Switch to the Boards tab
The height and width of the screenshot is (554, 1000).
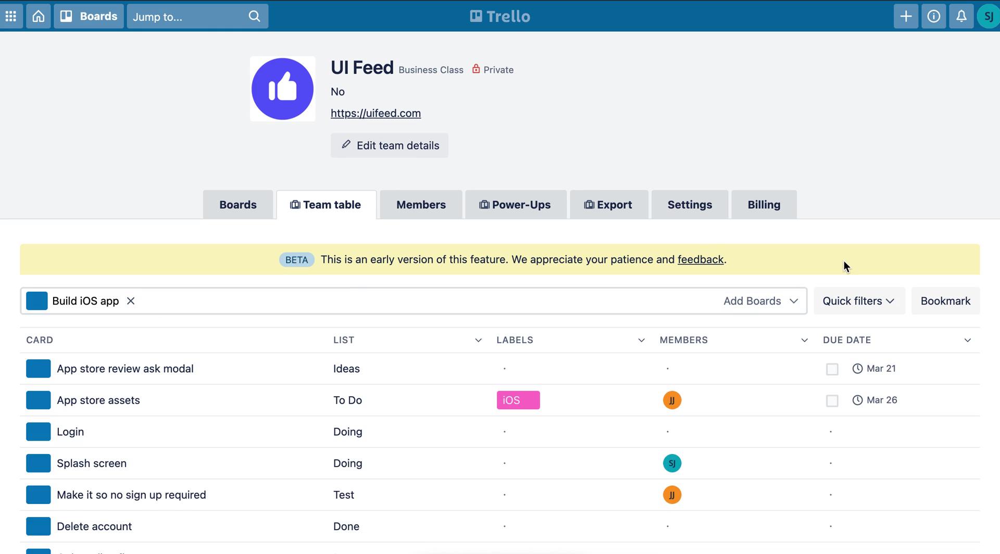(x=238, y=205)
